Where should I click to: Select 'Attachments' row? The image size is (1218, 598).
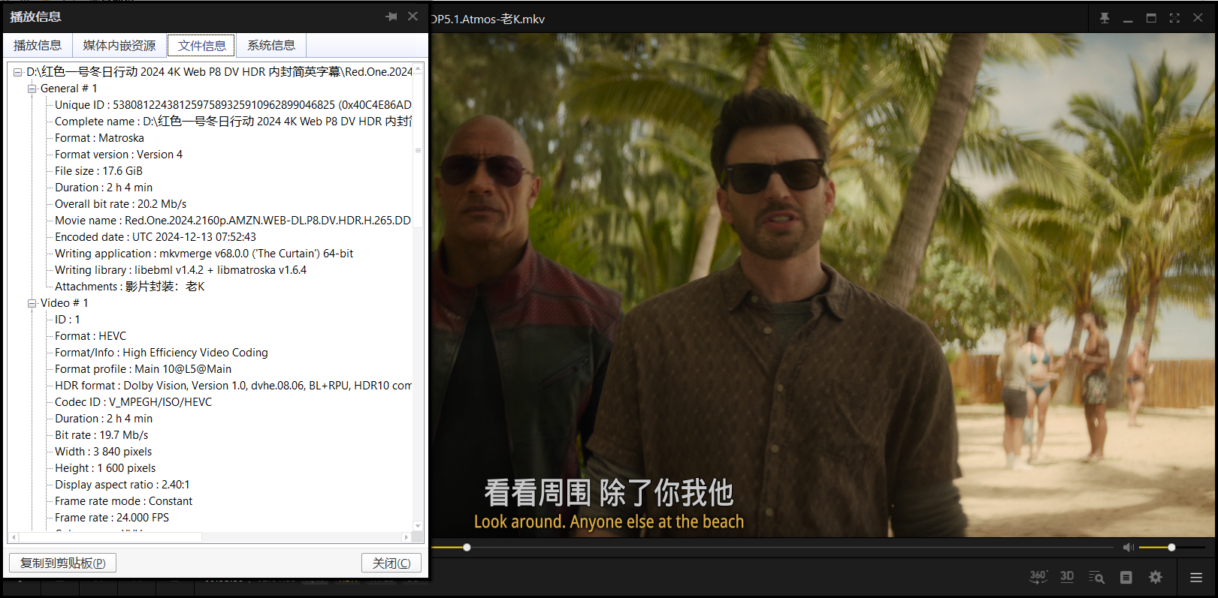point(129,287)
